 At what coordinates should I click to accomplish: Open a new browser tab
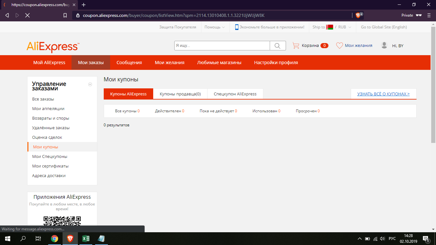click(84, 5)
